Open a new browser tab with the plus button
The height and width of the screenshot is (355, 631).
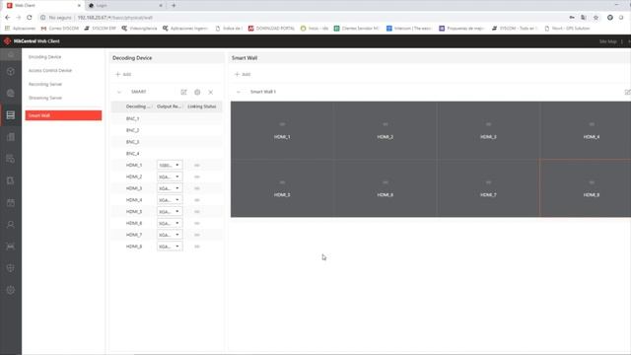click(x=174, y=6)
